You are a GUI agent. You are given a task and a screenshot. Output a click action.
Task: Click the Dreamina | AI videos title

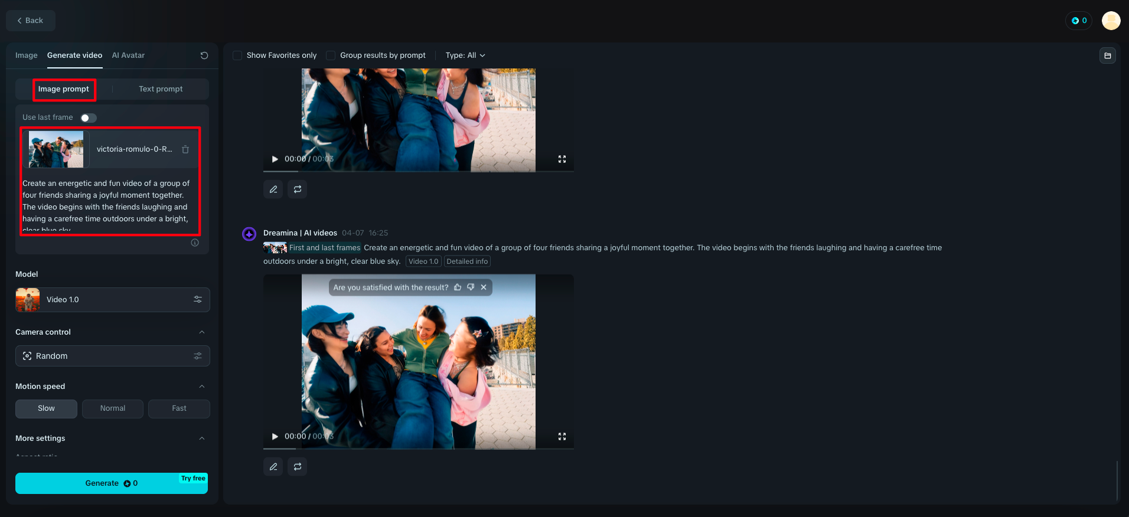[x=300, y=233]
